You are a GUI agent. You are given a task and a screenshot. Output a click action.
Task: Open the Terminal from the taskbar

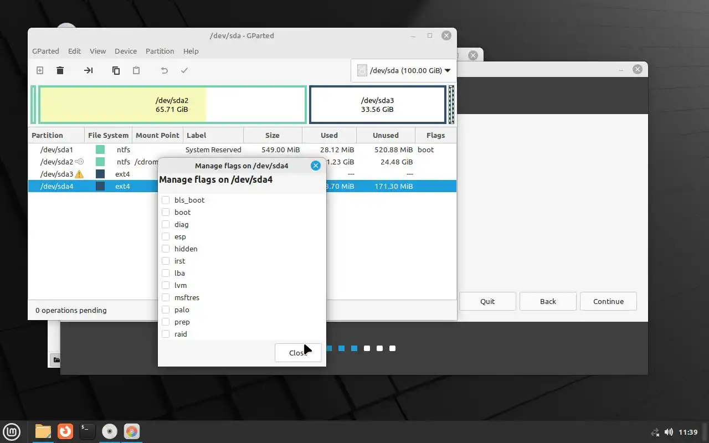coord(87,431)
